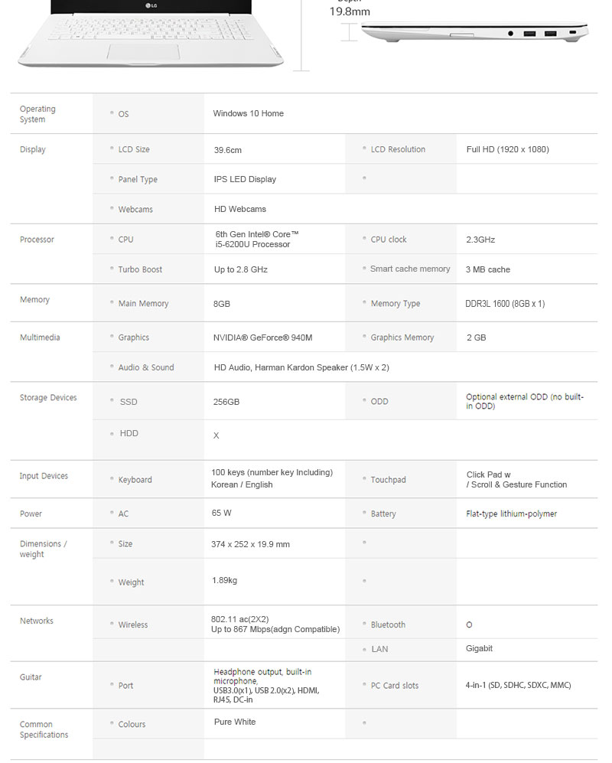612x763 pixels.
Task: Click the Harman Kardon Speaker audio text
Action: (x=301, y=367)
